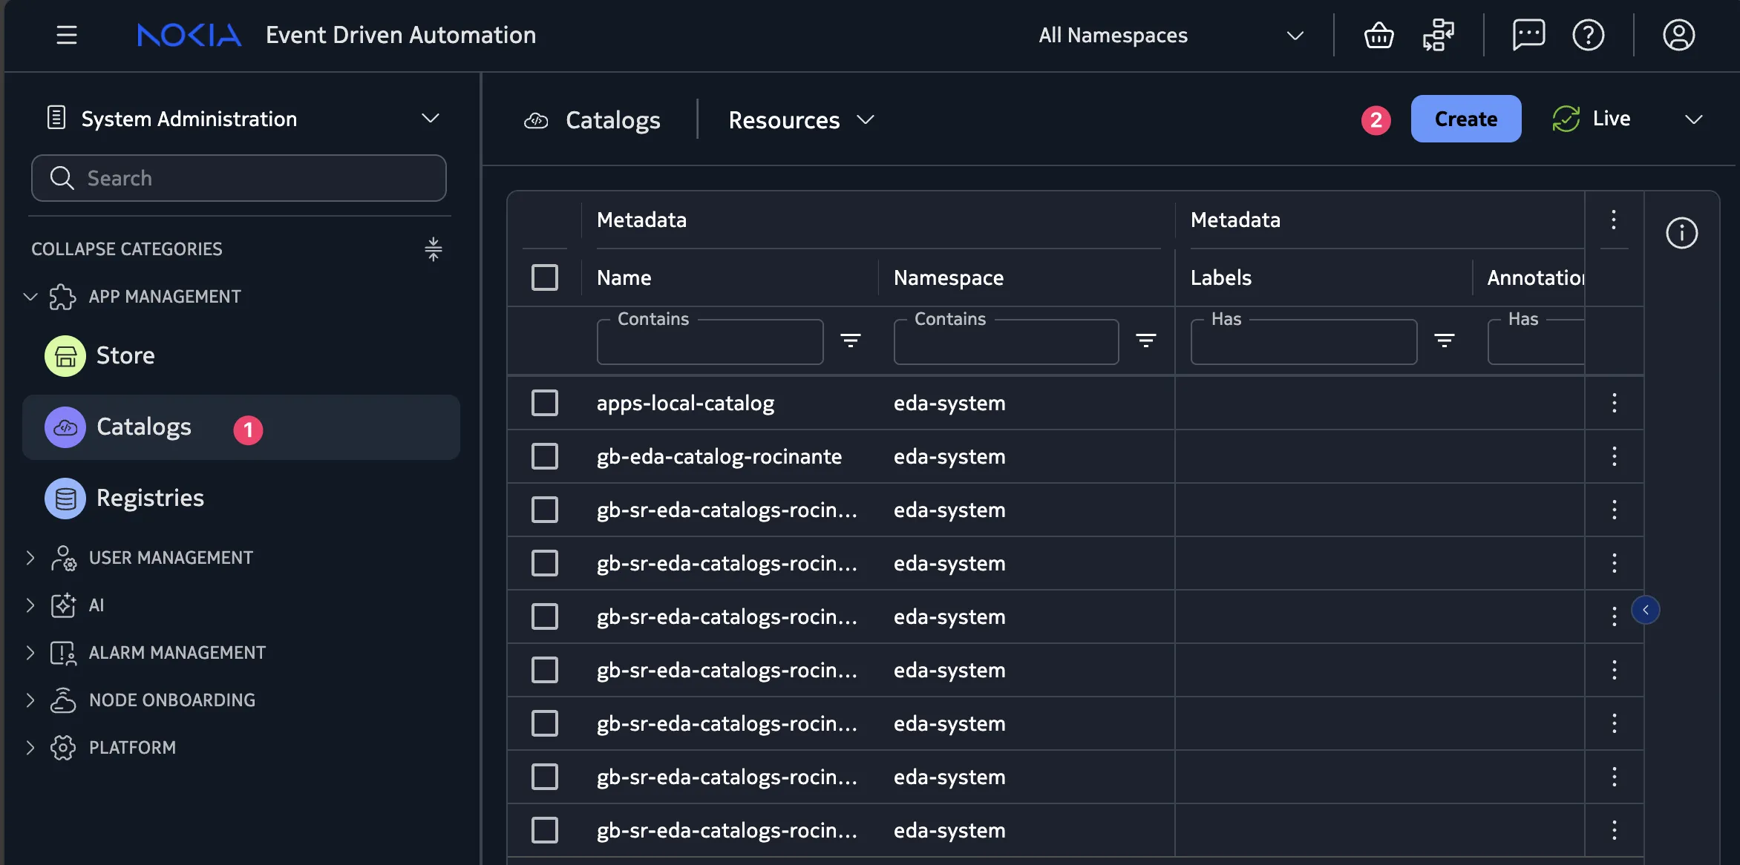
Task: Open Registries in the sidebar
Action: 241,499
